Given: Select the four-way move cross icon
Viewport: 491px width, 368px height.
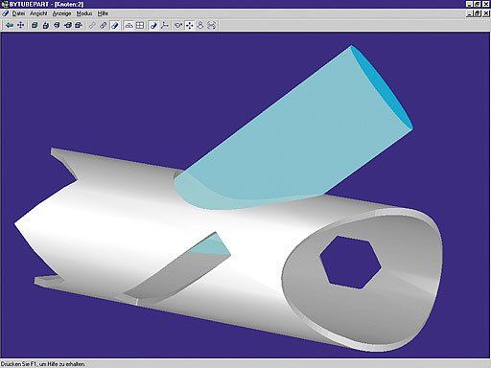Looking at the screenshot, I should (21, 25).
